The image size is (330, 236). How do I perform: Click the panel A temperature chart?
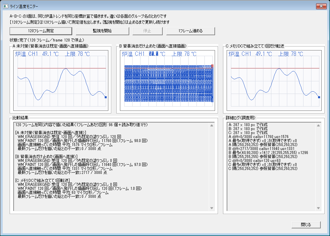[61, 81]
